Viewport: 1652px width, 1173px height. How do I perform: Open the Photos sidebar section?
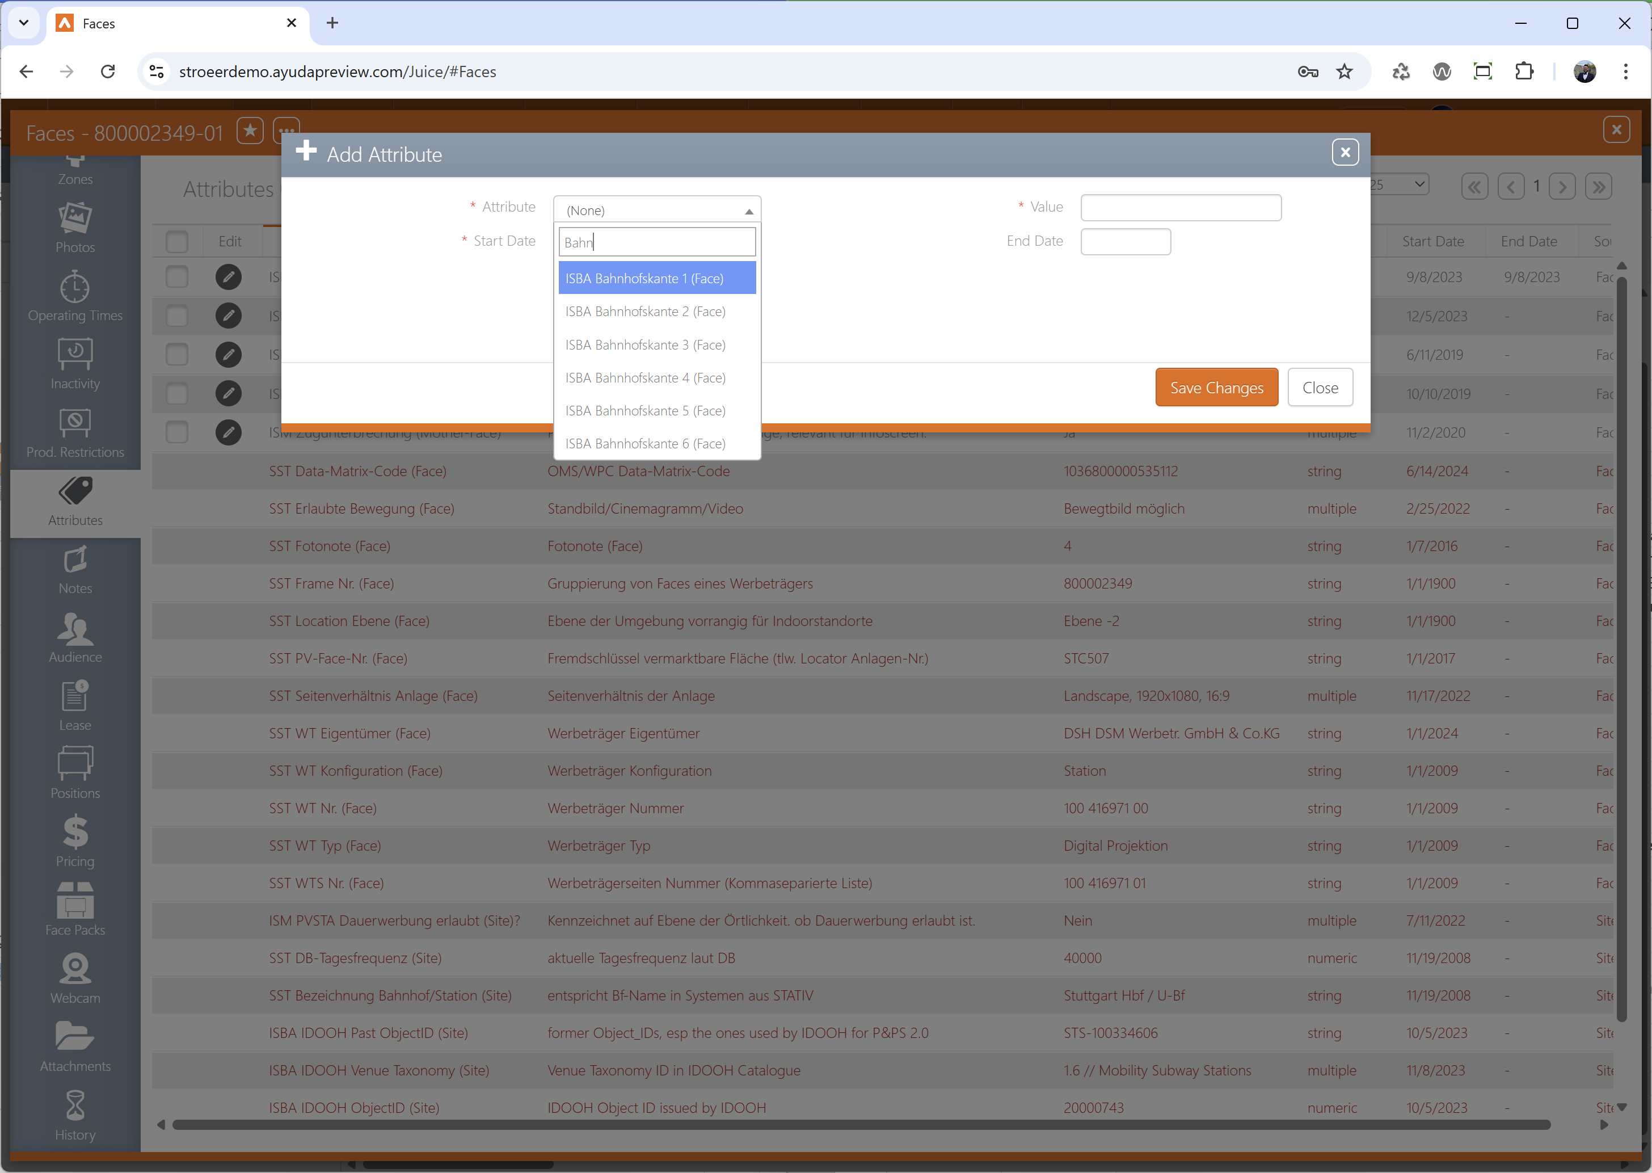[75, 228]
